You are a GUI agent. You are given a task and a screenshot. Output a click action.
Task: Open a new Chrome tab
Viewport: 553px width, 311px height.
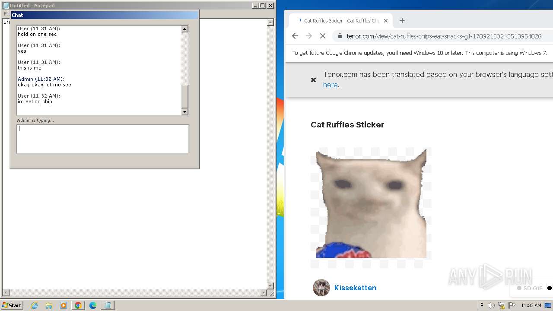pos(402,21)
